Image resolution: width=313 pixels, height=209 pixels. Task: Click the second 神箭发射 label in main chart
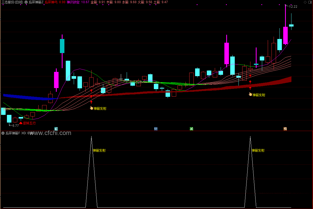pyautogui.click(x=259, y=95)
